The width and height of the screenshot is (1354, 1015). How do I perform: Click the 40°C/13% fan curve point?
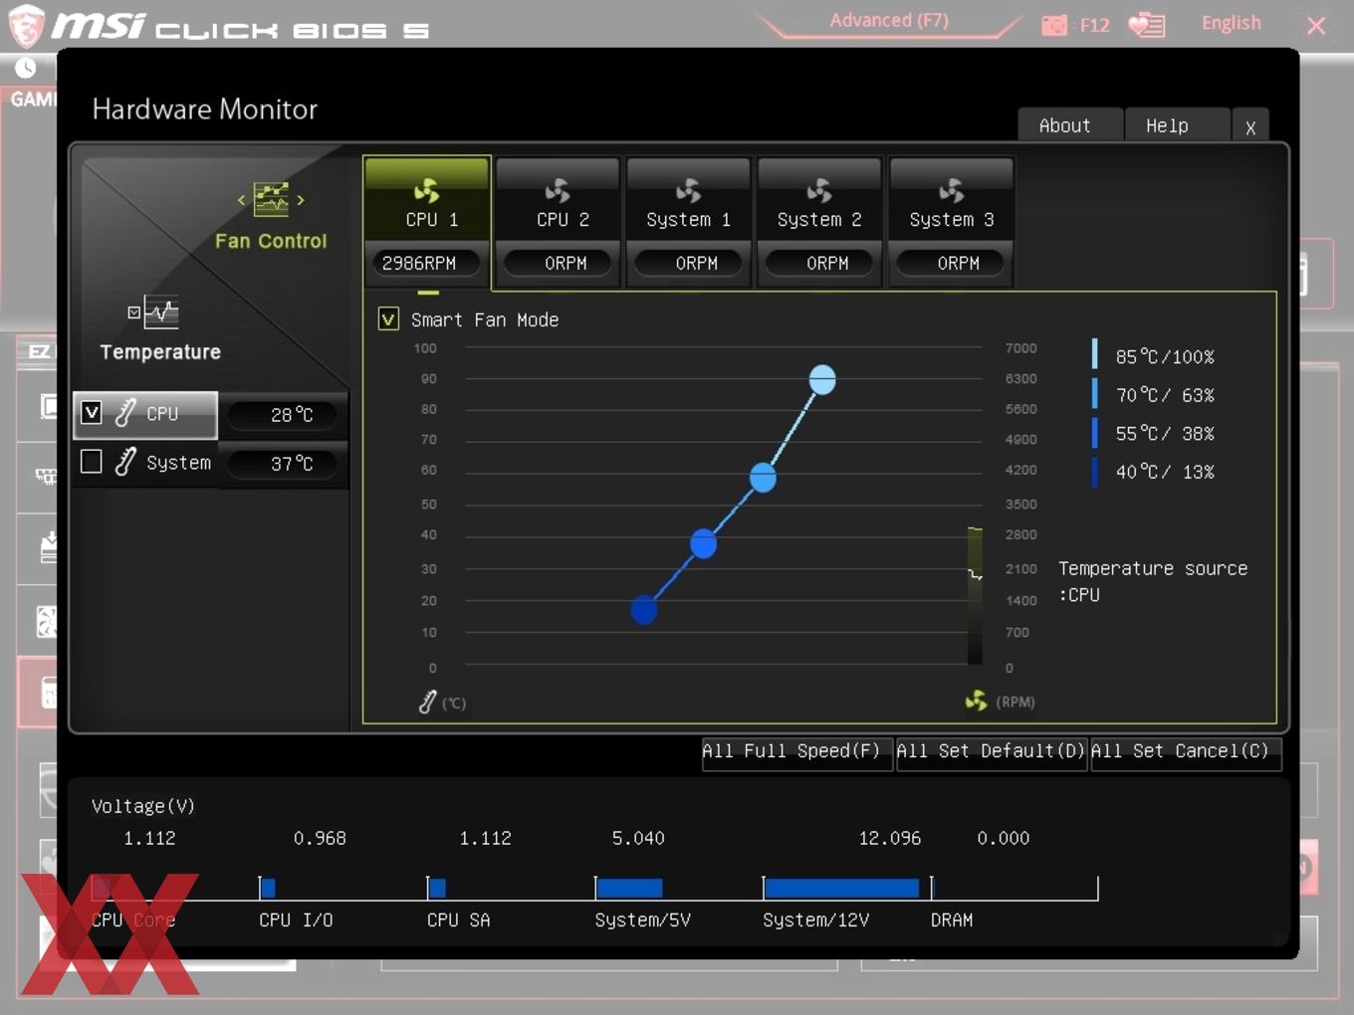pyautogui.click(x=644, y=609)
